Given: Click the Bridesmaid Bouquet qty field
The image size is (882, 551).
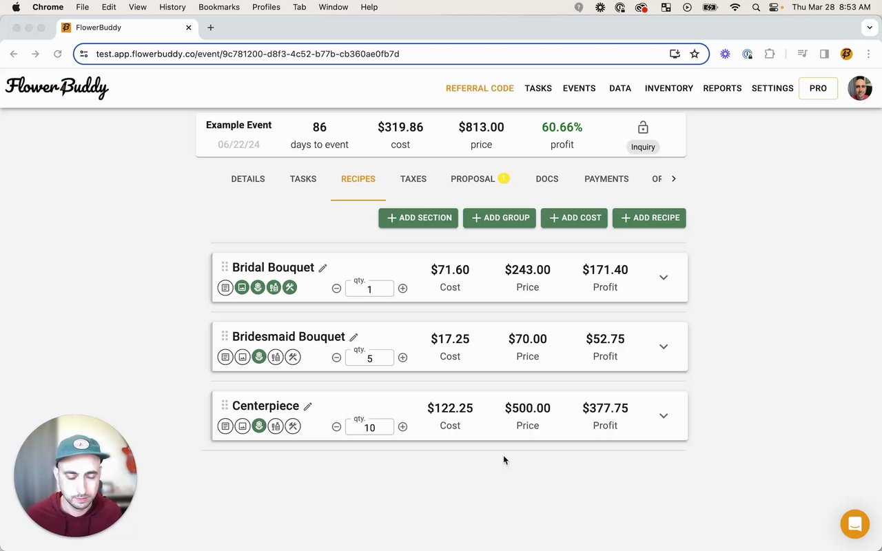Looking at the screenshot, I should 369,357.
